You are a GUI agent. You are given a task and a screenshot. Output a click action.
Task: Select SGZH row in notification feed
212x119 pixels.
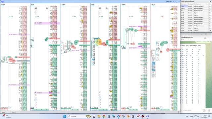coord(196,20)
